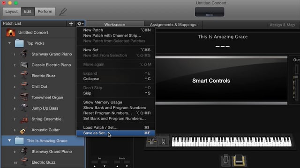Screen dimensions: 300x168
Task: Switch to Edit mode
Action: tap(28, 11)
